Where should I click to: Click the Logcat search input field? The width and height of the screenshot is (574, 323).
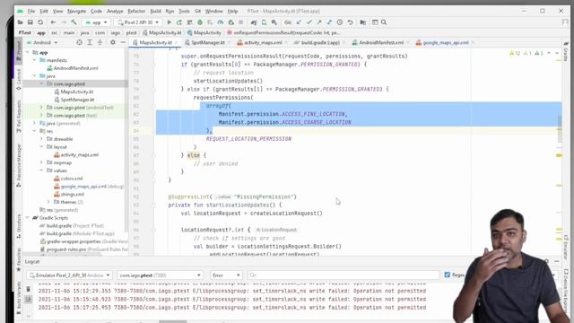(344, 275)
